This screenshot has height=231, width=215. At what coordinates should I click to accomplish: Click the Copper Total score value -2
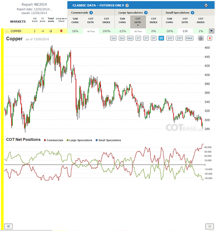coord(51,31)
